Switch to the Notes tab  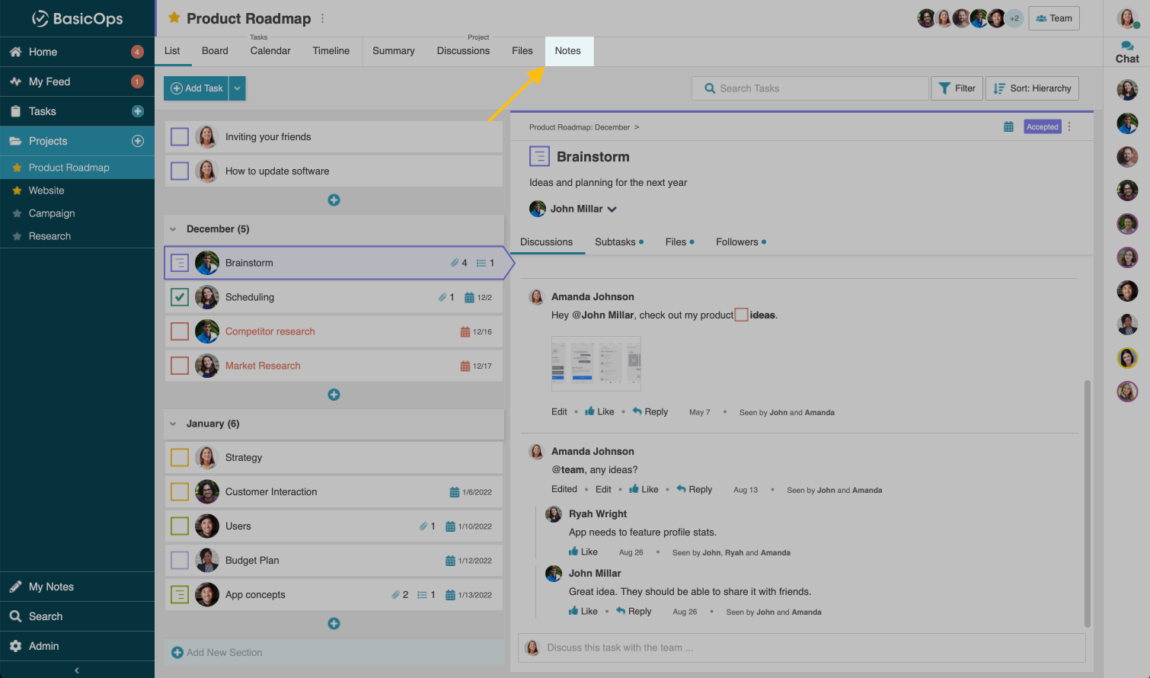pos(568,51)
